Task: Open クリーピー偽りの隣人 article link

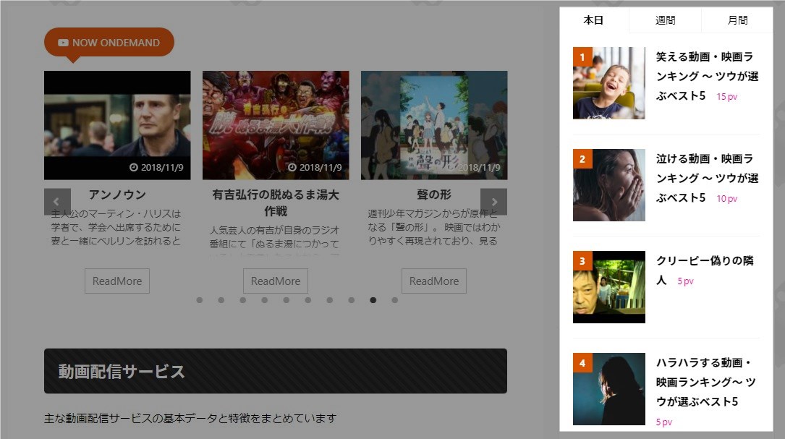Action: pyautogui.click(x=705, y=270)
